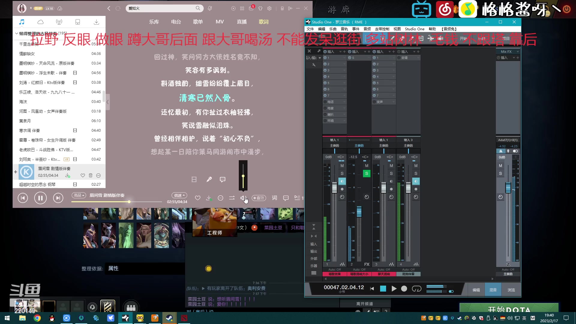Open the Windows Start menu

[7, 318]
